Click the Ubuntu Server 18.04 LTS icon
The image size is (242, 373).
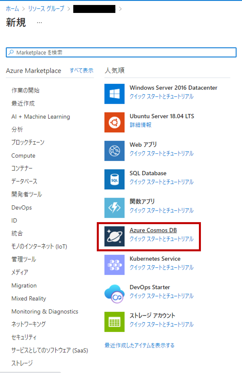point(114,122)
